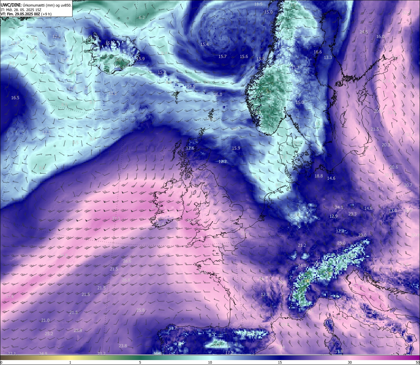
Task: Select the '5' tick on the color scale
Action: coord(140,362)
